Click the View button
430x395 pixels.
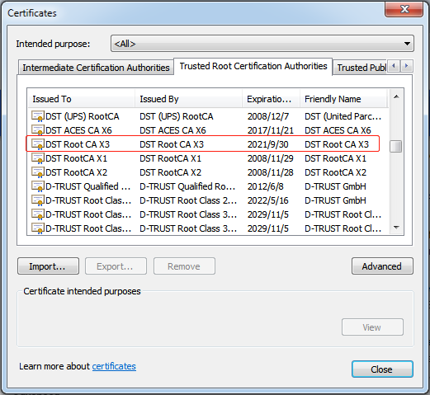372,327
